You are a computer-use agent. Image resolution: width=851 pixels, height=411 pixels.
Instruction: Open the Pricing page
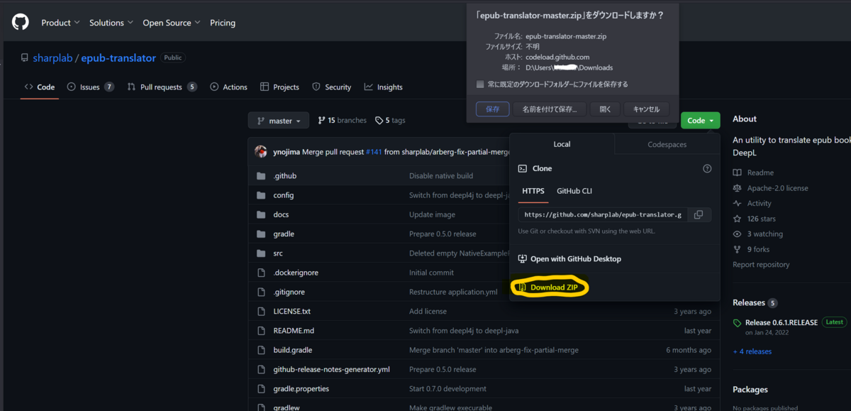tap(223, 23)
